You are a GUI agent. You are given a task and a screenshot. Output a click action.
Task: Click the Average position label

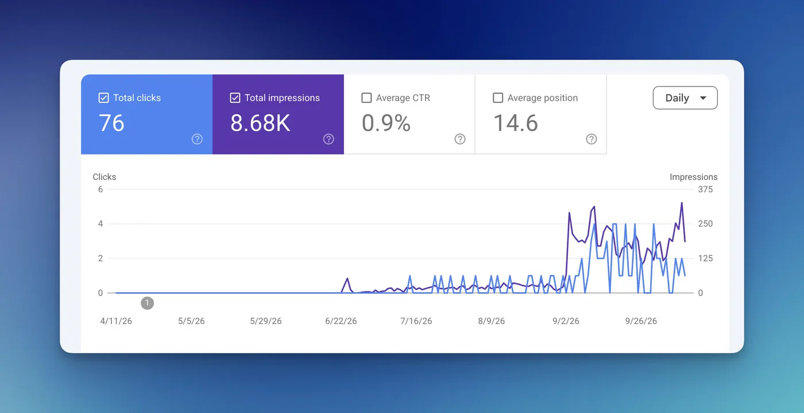[543, 98]
